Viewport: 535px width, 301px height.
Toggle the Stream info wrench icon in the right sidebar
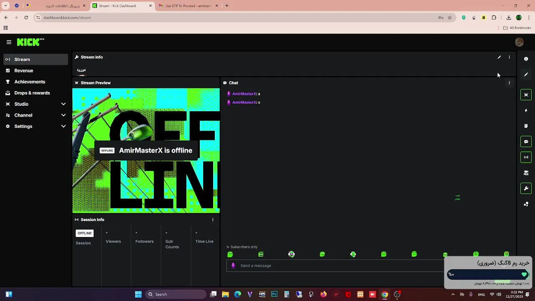(x=526, y=189)
